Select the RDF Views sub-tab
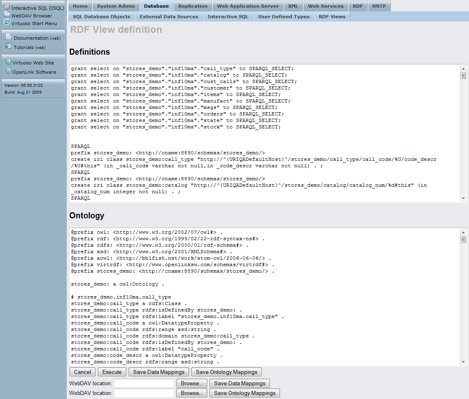The height and width of the screenshot is (399, 469). click(x=332, y=17)
